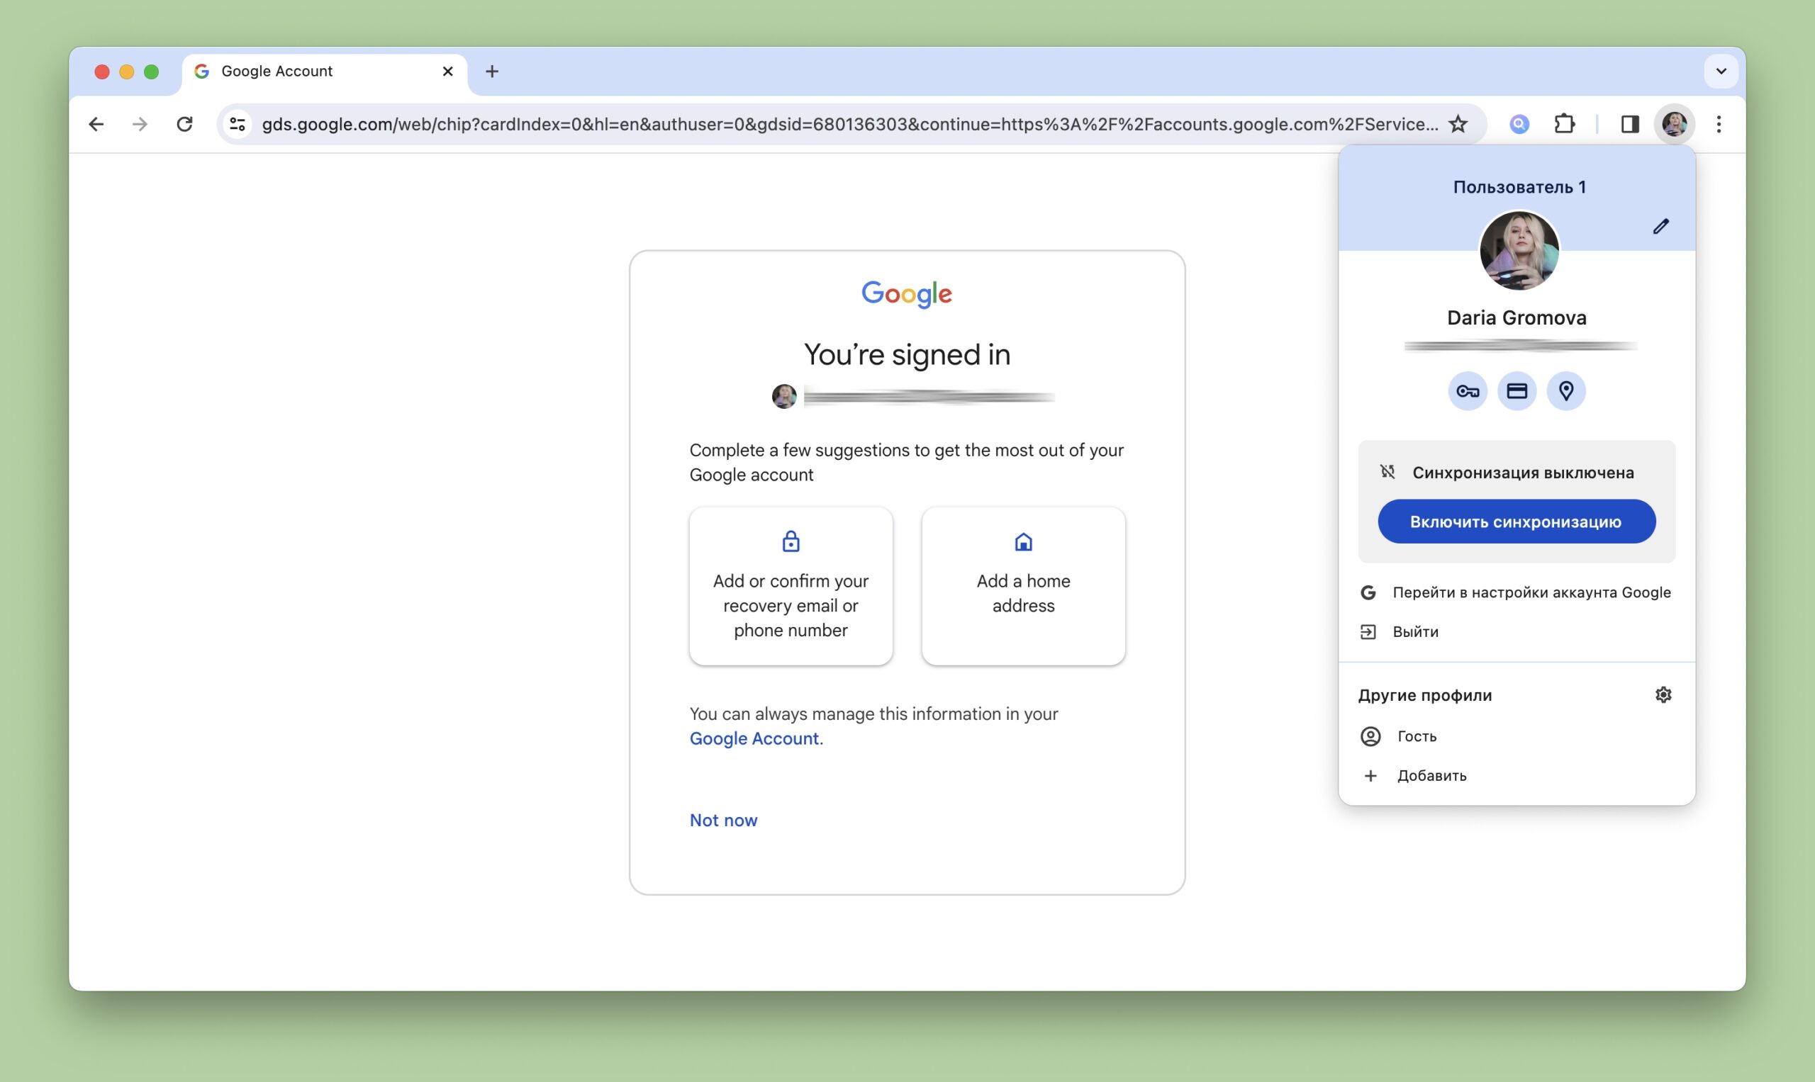Click the browser extensions puzzle icon

click(1563, 124)
